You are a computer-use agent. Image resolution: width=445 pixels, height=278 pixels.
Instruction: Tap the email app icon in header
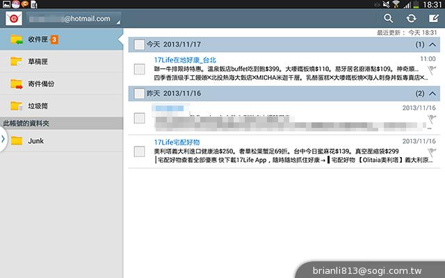(x=12, y=18)
